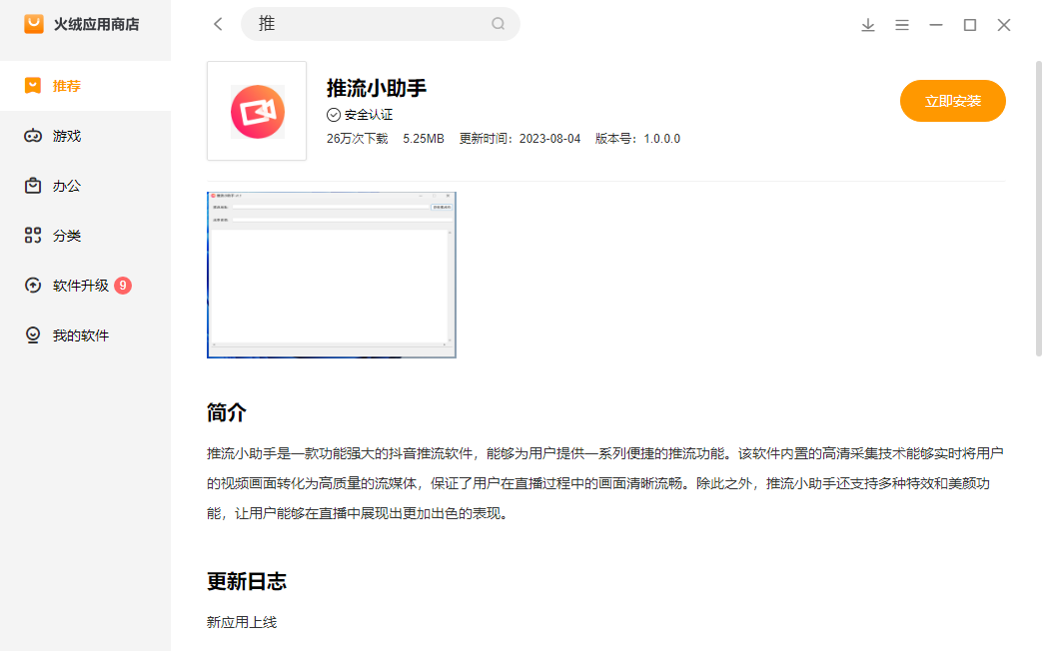Open the 推荐 sidebar section
The width and height of the screenshot is (1044, 651).
[x=85, y=86]
